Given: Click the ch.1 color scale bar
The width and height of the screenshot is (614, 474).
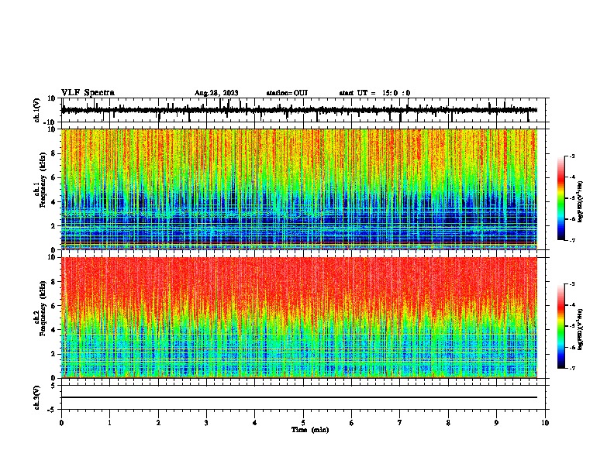Looking at the screenshot, I should pyautogui.click(x=561, y=198).
